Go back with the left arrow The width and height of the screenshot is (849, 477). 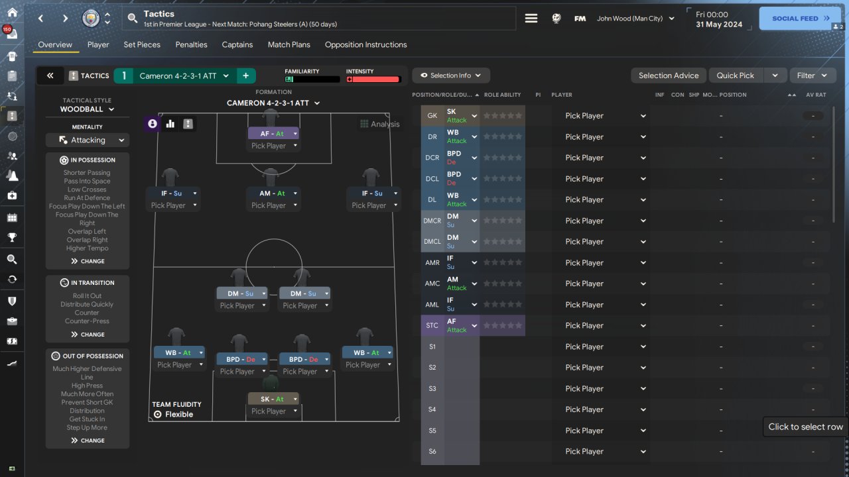[x=40, y=19]
